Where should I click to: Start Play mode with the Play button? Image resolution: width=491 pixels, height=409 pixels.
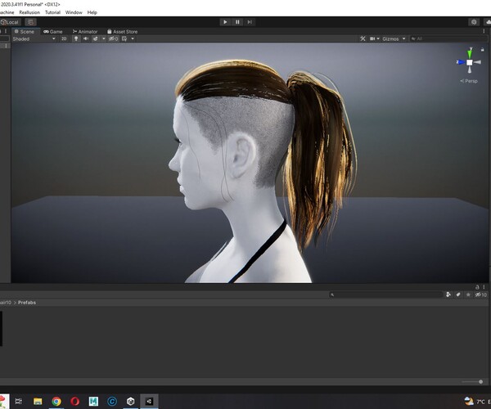(225, 22)
